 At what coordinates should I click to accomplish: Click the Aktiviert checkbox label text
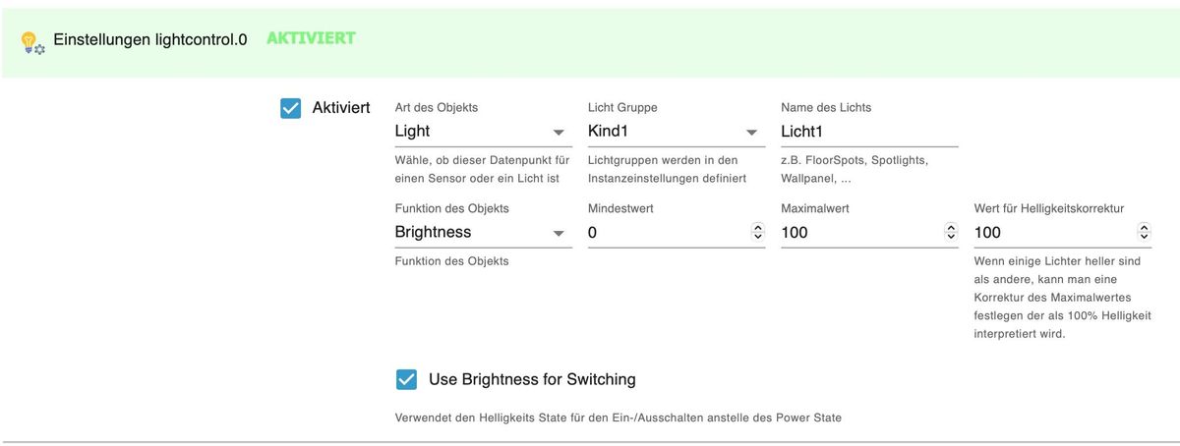[340, 107]
